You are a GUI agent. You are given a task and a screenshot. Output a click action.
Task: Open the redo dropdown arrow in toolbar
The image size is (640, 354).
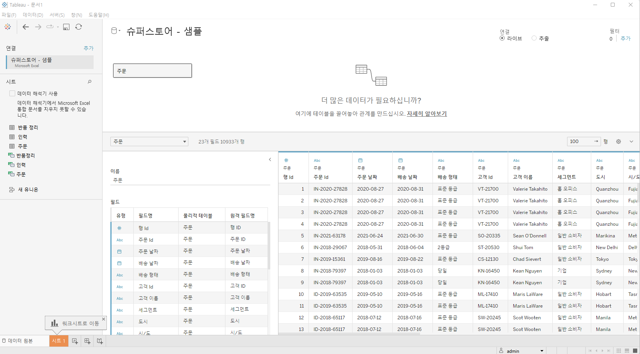tap(58, 27)
